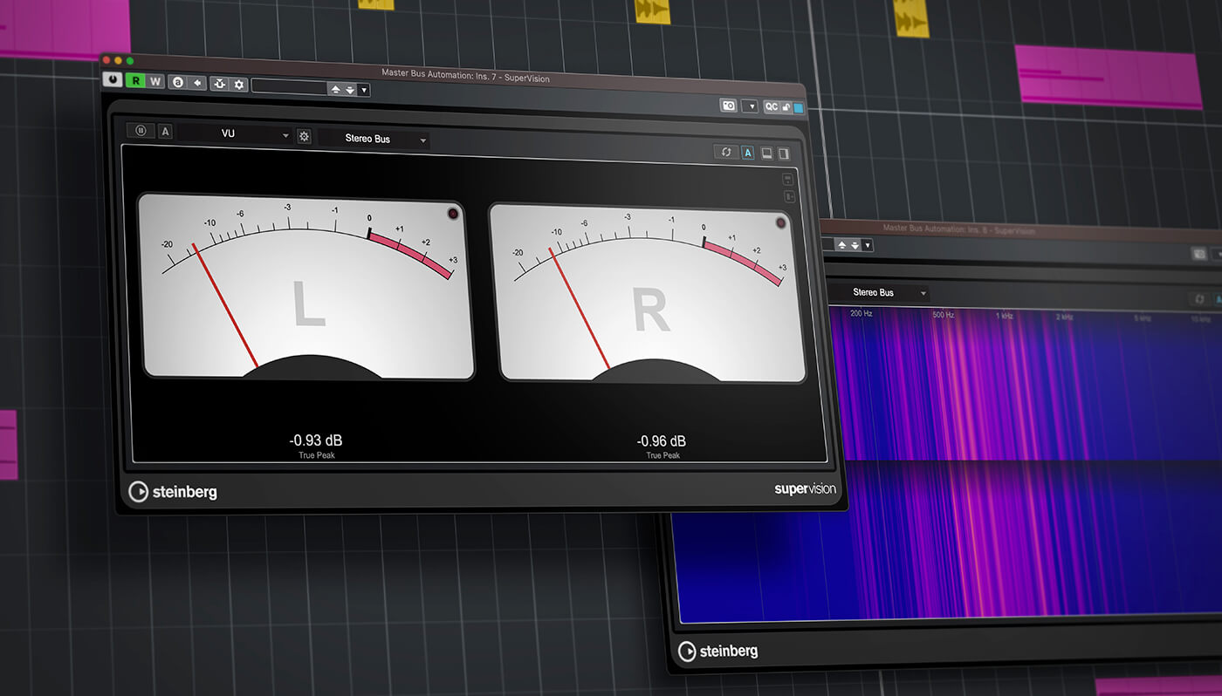Select the automation 'a' icon
1222x696 pixels.
(178, 82)
